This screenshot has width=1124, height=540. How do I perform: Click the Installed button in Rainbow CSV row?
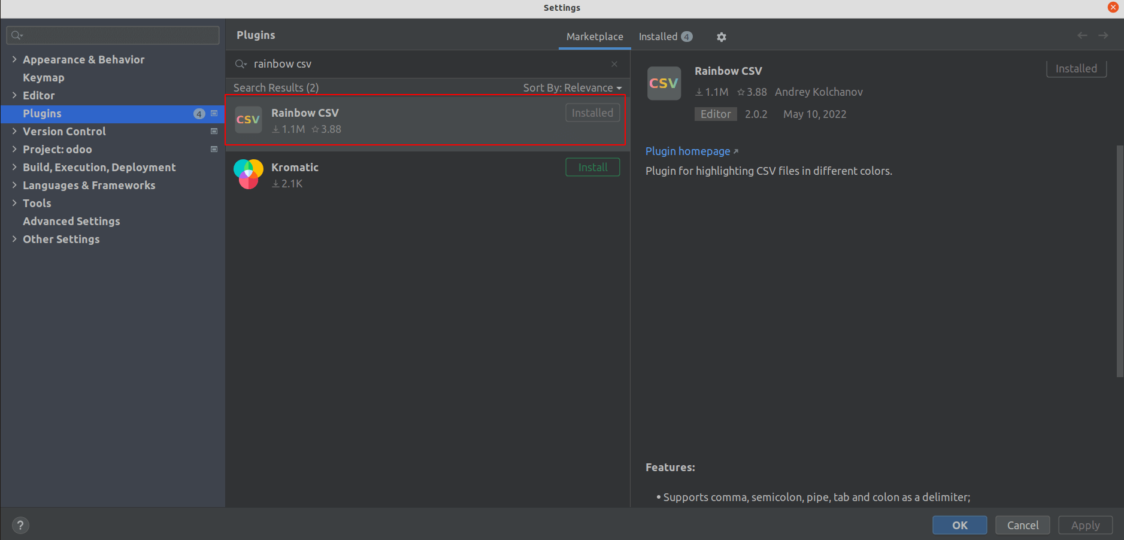pyautogui.click(x=593, y=113)
